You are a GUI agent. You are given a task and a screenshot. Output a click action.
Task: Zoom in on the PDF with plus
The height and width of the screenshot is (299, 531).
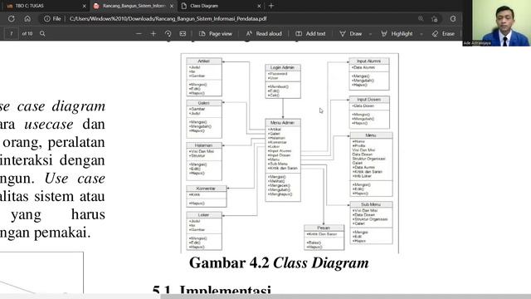tap(153, 33)
